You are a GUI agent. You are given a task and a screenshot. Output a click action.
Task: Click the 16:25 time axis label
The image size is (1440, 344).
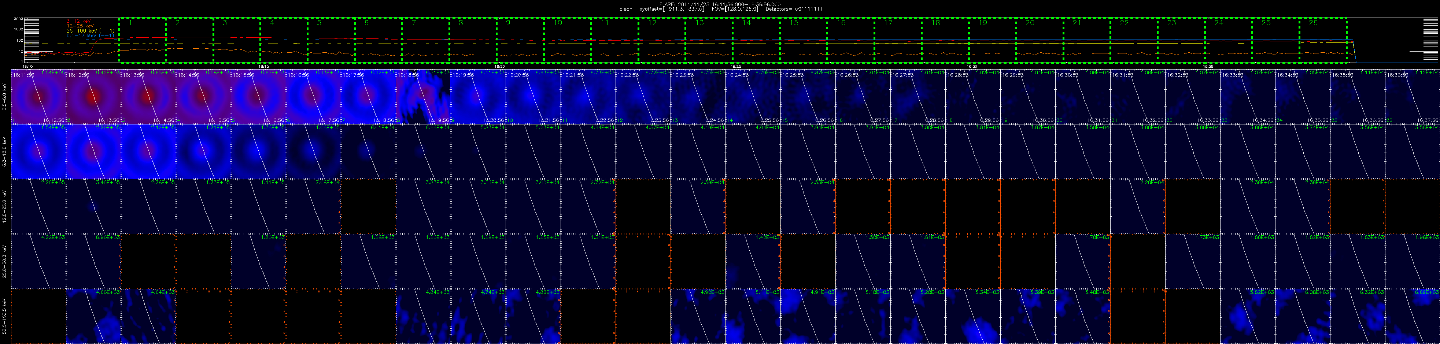click(736, 67)
